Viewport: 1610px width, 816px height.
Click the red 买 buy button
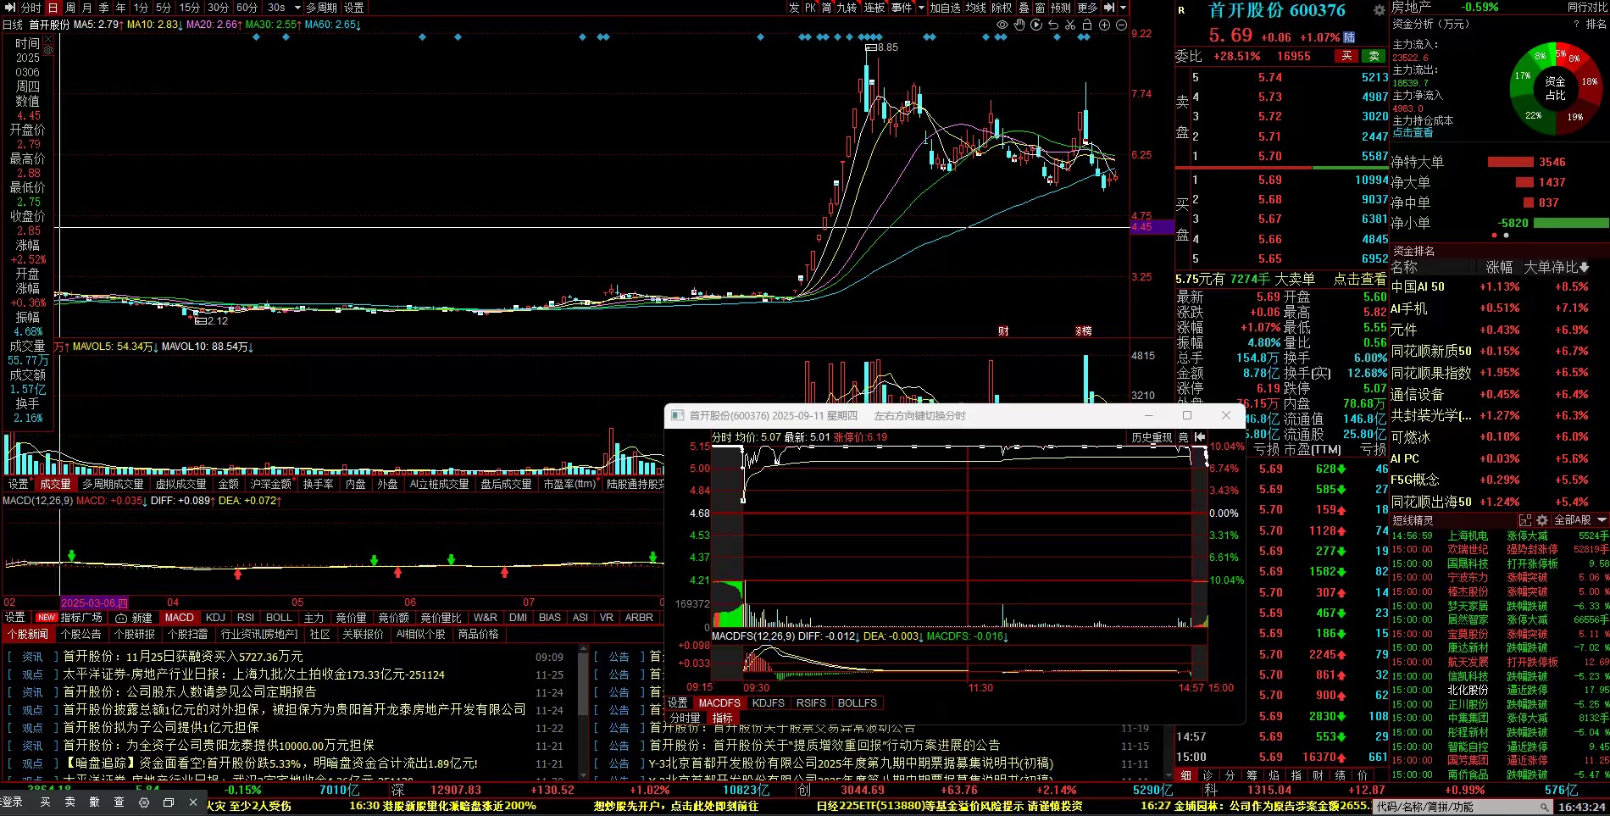pos(1346,56)
